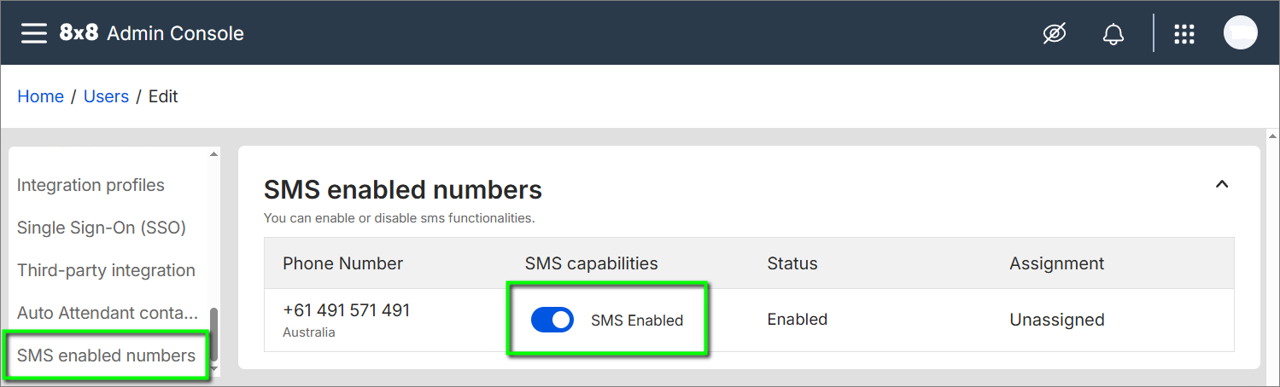
Task: Click the phone number +61 491 571 491
Action: (347, 310)
